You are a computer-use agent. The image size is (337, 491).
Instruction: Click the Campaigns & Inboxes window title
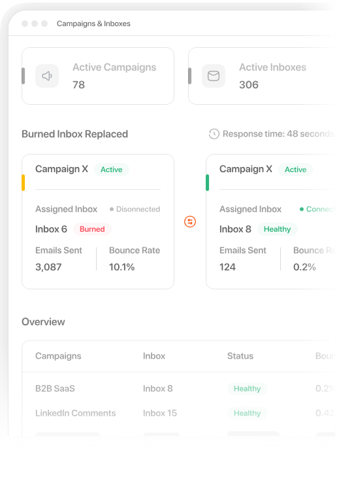[93, 24]
